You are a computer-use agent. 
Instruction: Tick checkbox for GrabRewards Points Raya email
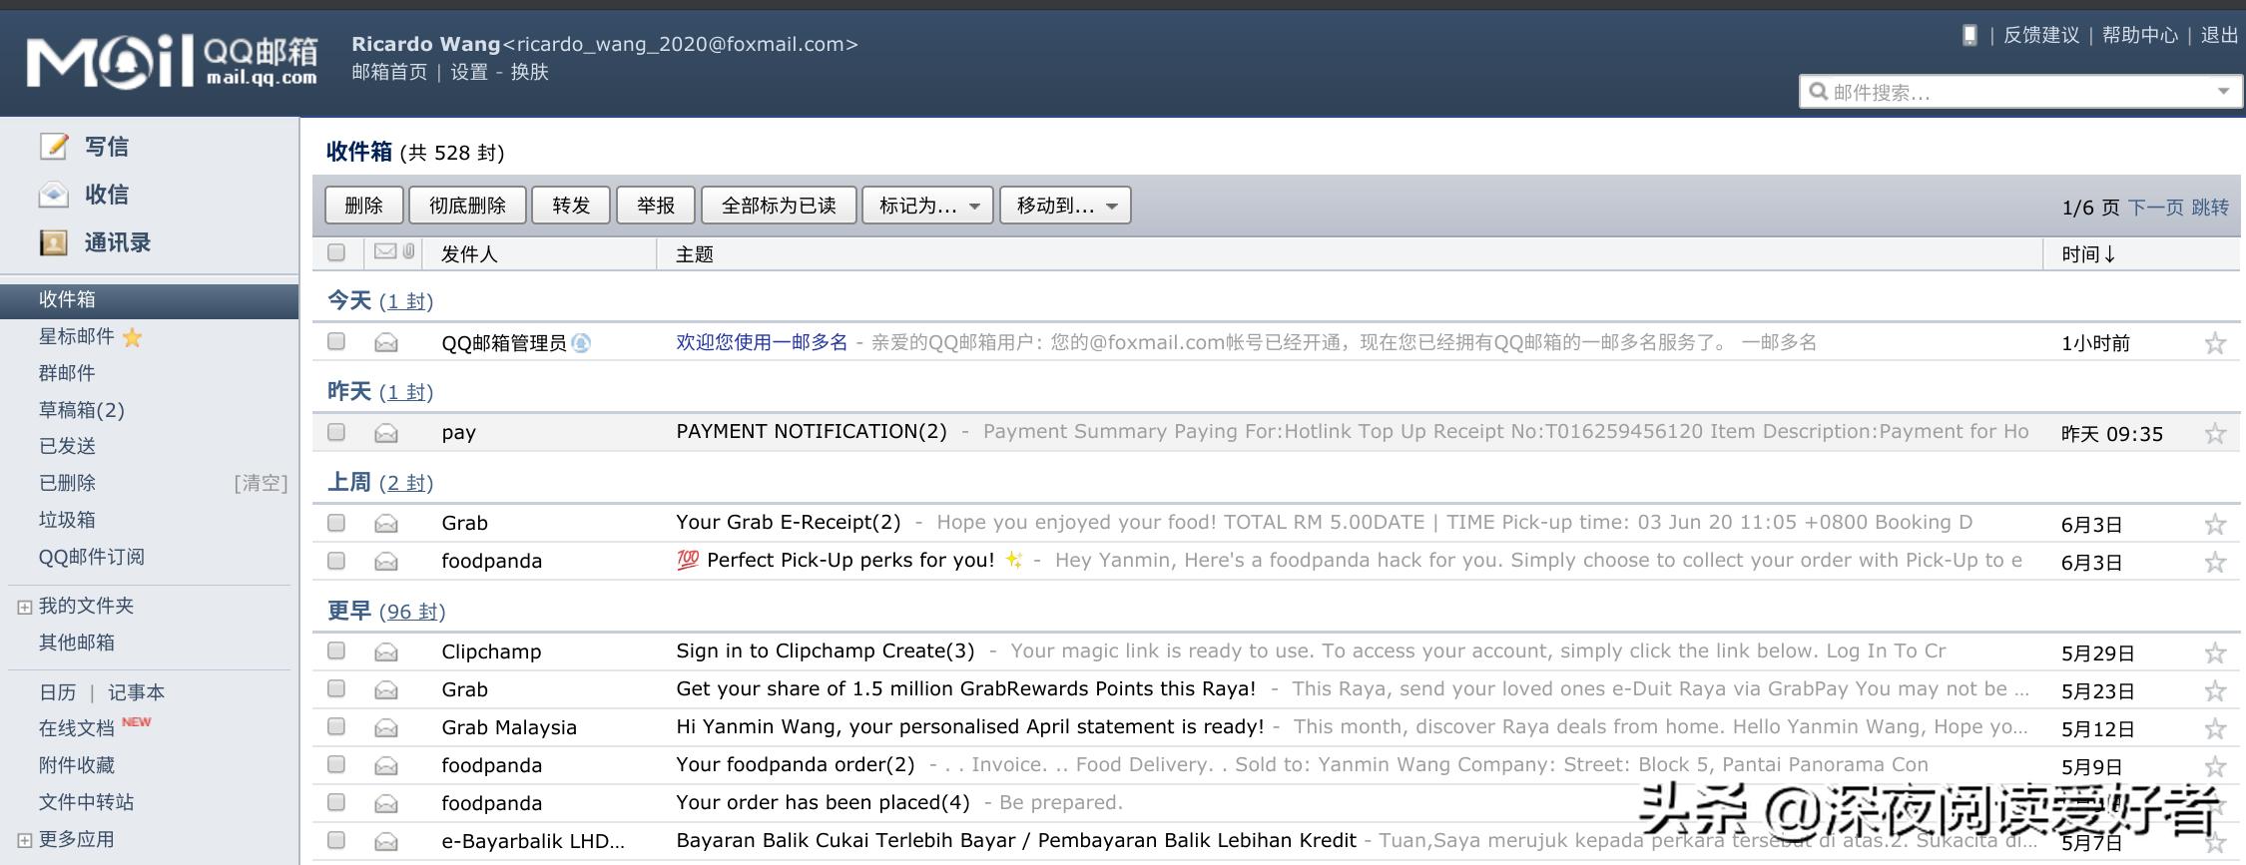coord(336,688)
